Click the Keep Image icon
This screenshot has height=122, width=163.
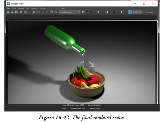pyautogui.click(x=51, y=12)
